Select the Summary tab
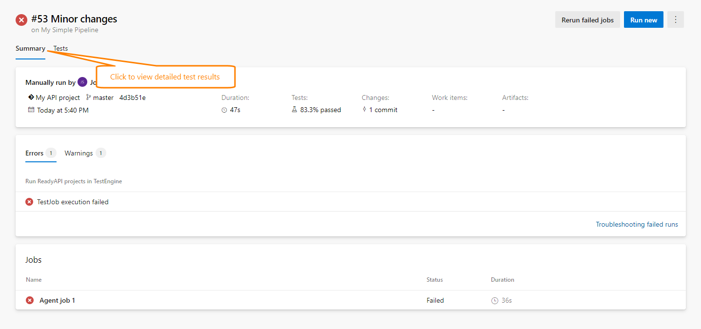Viewport: 701px width, 329px height. tap(30, 48)
